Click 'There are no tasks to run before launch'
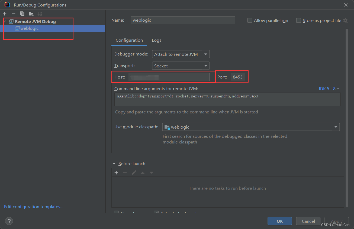354x229 pixels. [x=227, y=188]
